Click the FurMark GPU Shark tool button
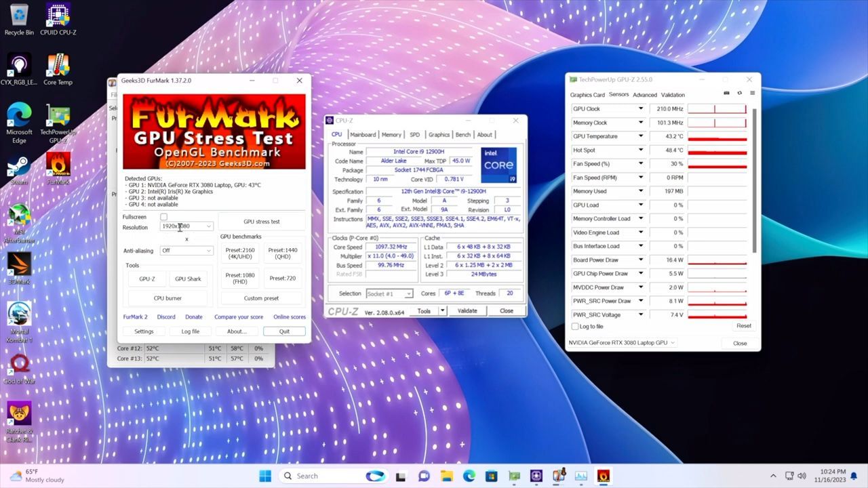 coord(188,279)
